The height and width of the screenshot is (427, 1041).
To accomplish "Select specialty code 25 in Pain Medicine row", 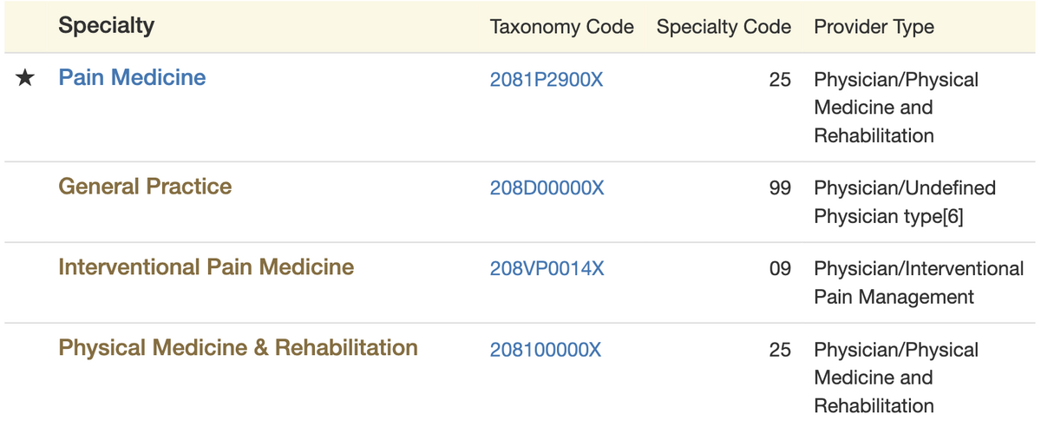I will coord(780,80).
